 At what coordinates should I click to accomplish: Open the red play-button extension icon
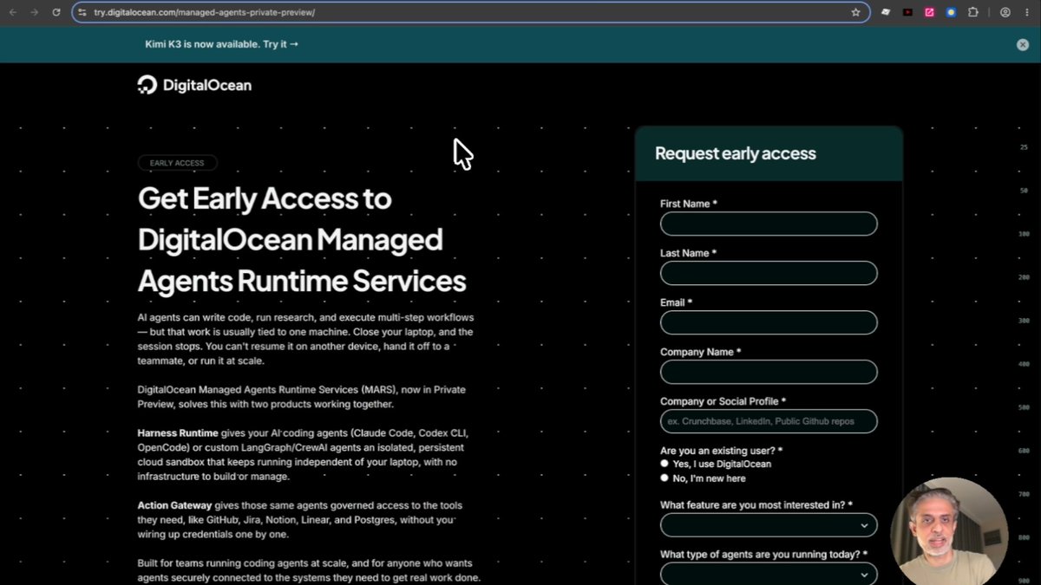click(x=907, y=12)
